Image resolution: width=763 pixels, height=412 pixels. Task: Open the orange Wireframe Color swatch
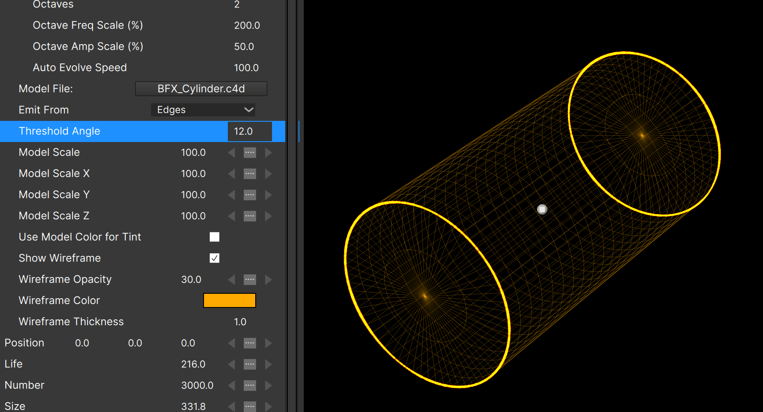pos(229,300)
